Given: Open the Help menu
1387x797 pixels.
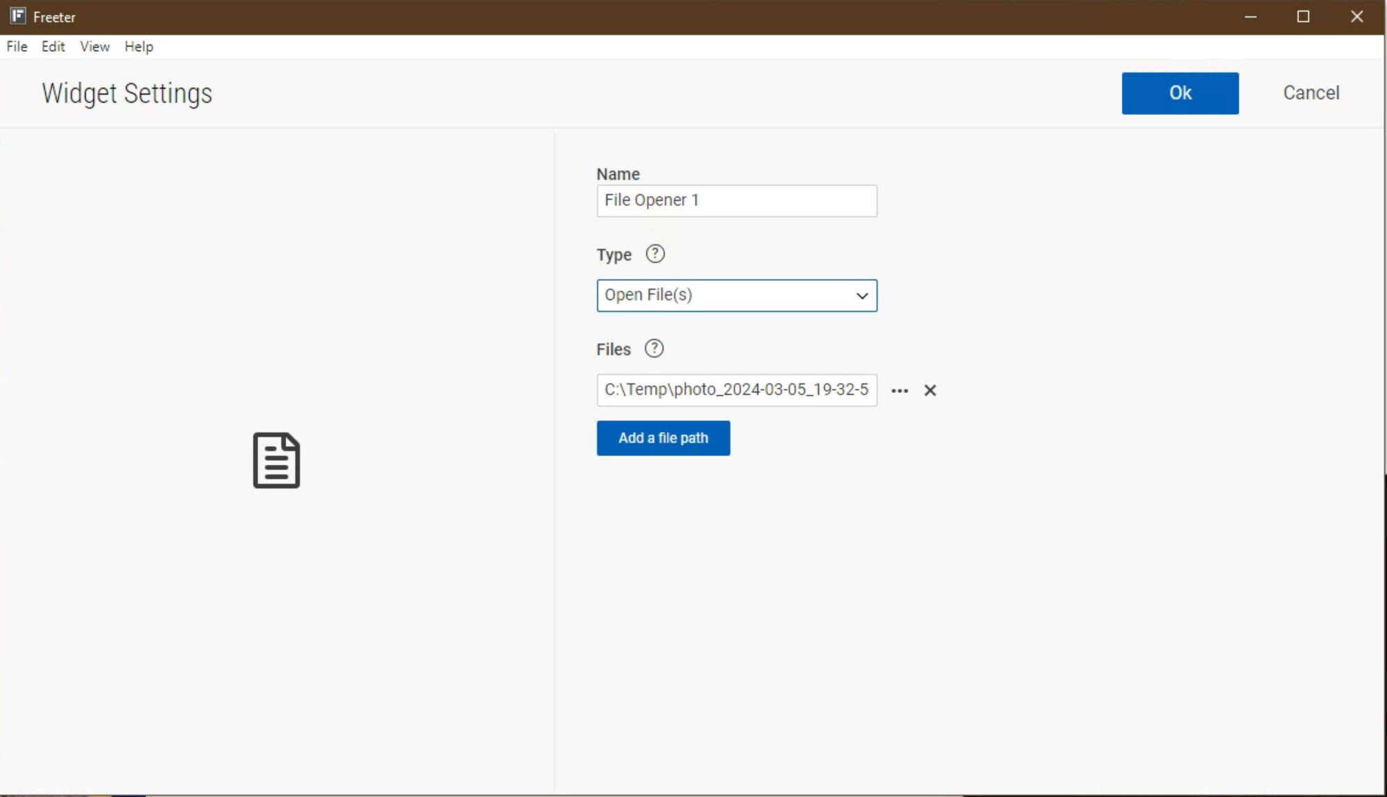Looking at the screenshot, I should pos(139,46).
